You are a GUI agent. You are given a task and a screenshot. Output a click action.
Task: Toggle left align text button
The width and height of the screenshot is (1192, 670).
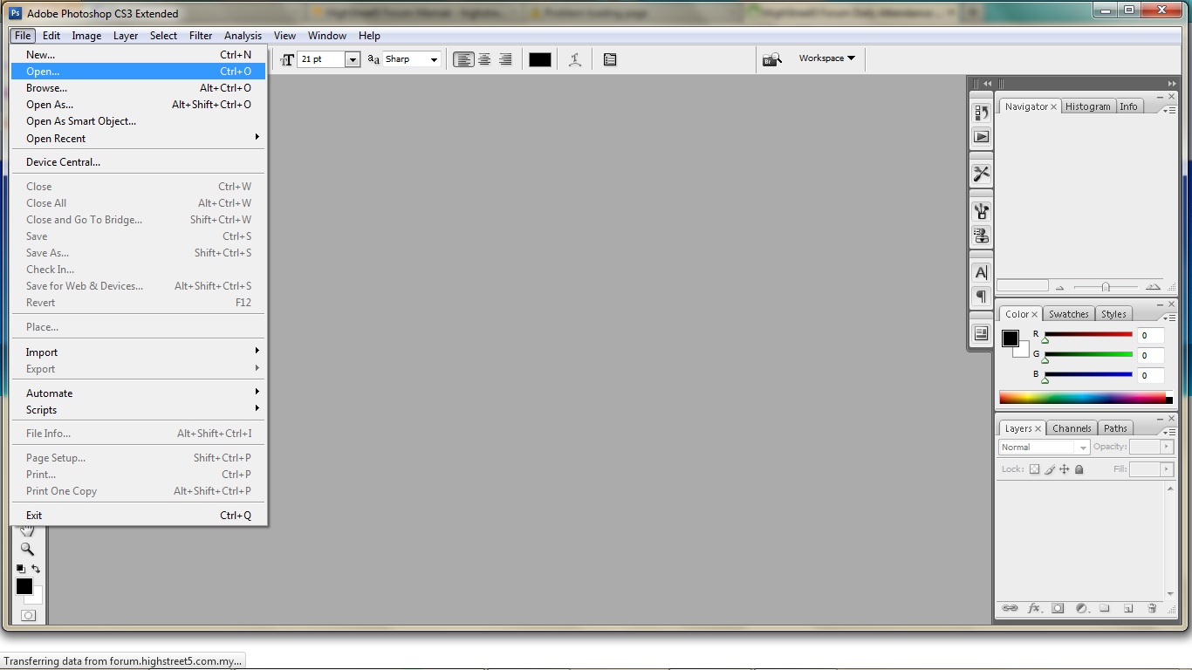[x=463, y=59]
